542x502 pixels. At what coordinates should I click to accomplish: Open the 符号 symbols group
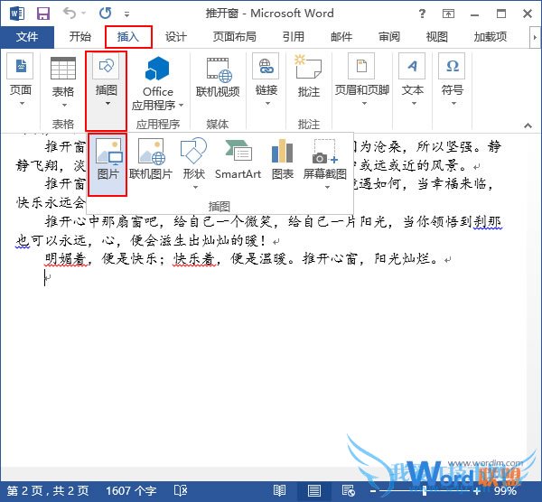click(x=453, y=80)
